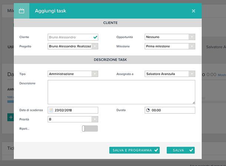Toggle the Ripeti switch
Image resolution: width=226 pixels, height=166 pixels.
pyautogui.click(x=90, y=128)
